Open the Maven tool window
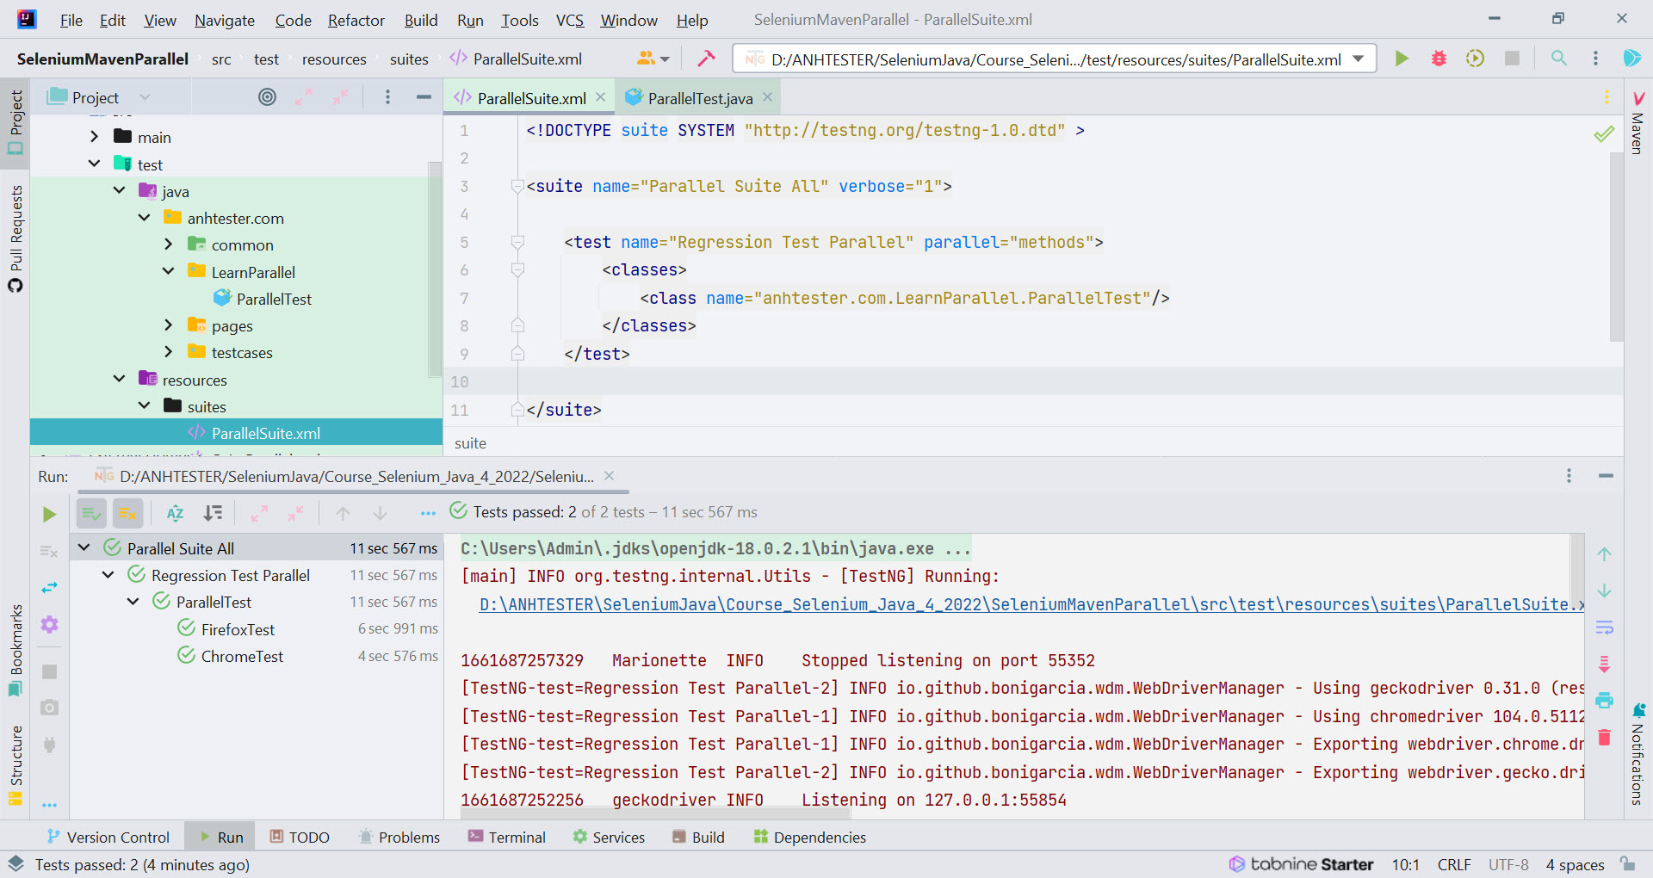The height and width of the screenshot is (878, 1653). (x=1638, y=123)
